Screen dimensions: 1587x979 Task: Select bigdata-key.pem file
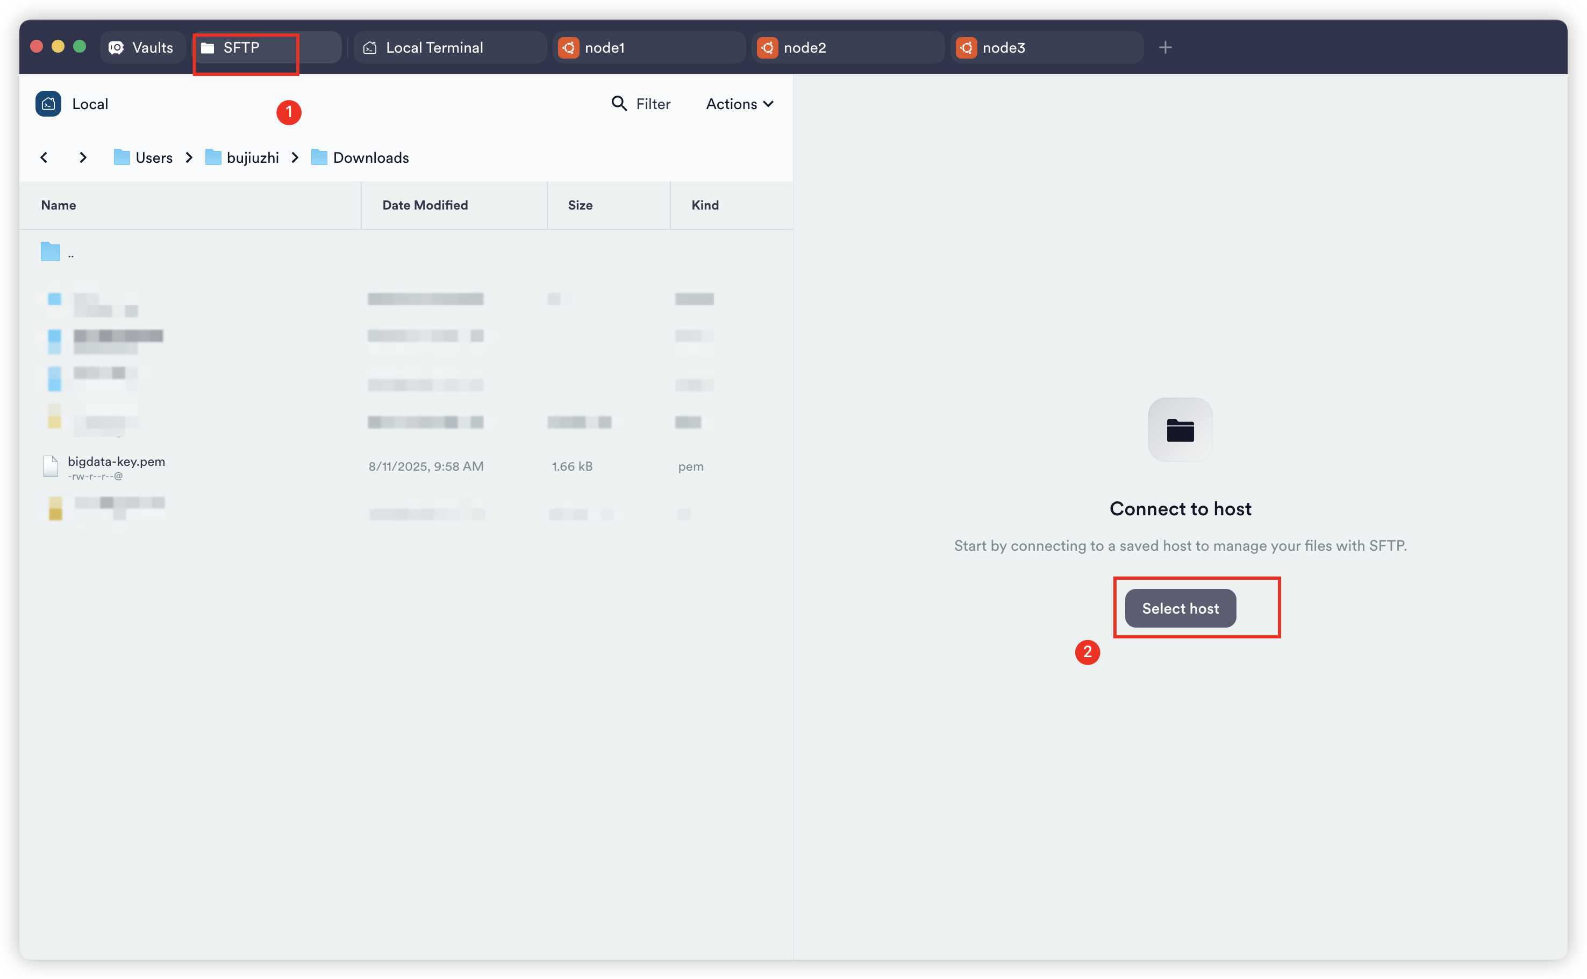tap(116, 462)
